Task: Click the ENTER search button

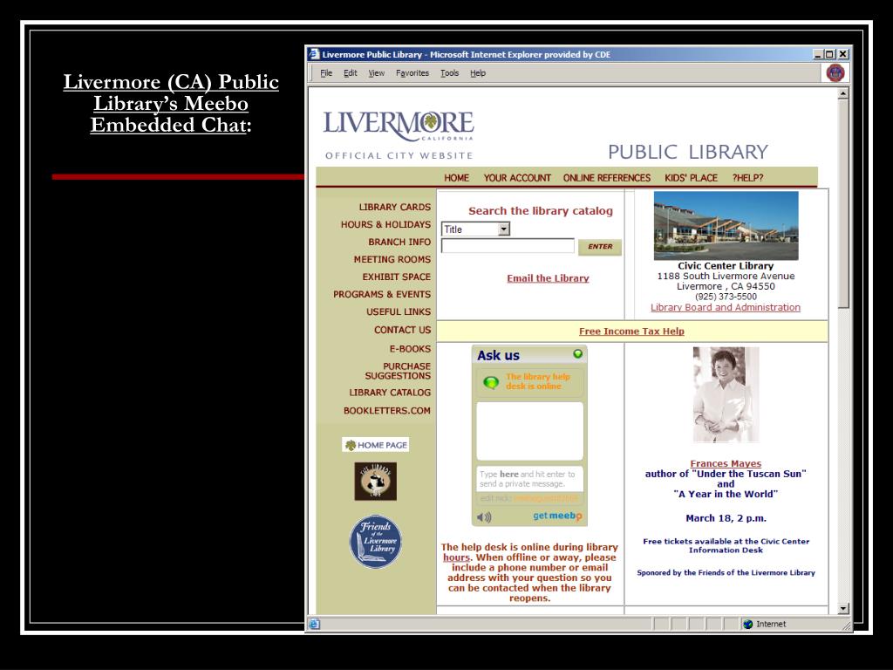Action: [600, 247]
